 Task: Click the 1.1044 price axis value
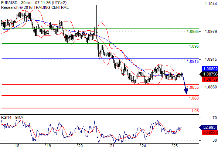click(x=211, y=4)
